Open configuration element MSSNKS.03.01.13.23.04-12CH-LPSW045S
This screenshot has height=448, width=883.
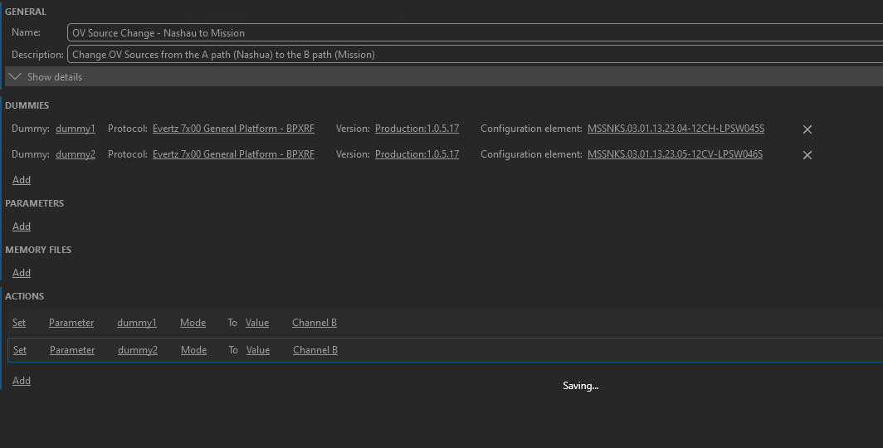(676, 129)
